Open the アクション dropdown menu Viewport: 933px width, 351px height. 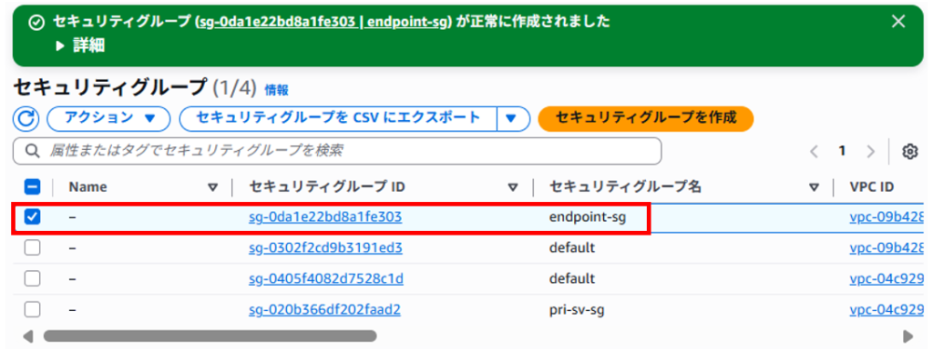(109, 118)
